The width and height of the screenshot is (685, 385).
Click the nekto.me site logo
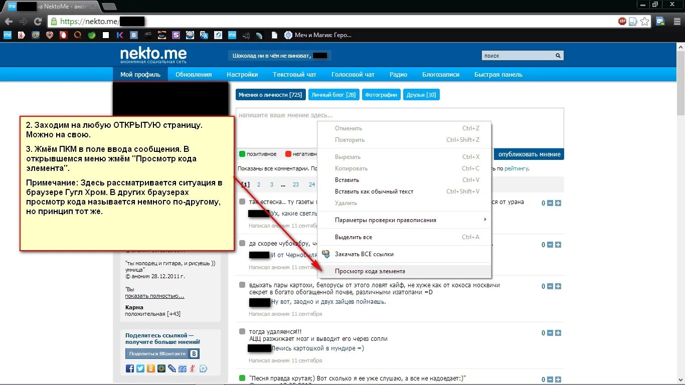click(153, 55)
